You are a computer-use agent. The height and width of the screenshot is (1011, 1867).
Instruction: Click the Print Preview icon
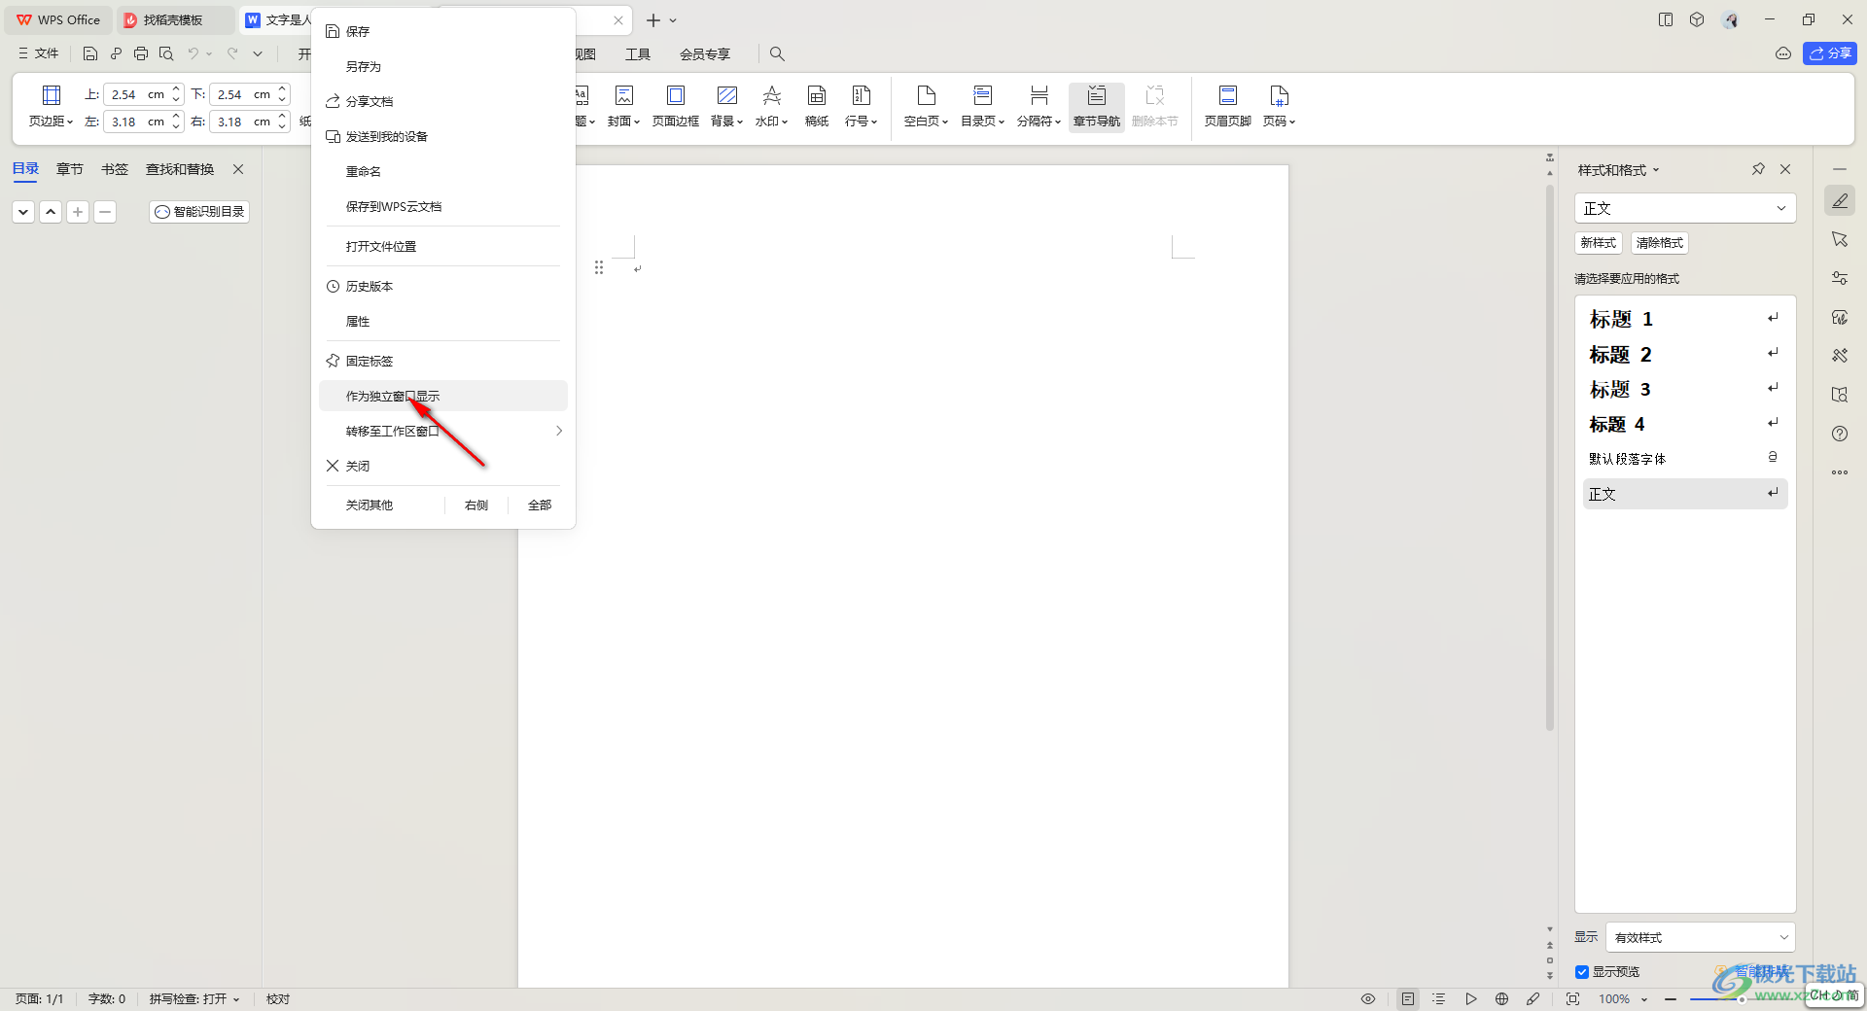point(166,53)
